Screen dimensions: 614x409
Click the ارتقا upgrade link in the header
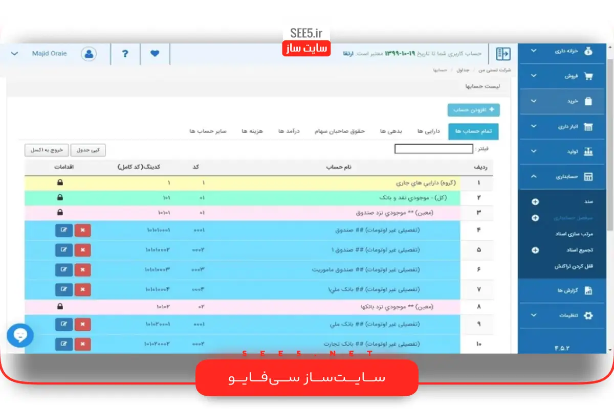pos(348,54)
